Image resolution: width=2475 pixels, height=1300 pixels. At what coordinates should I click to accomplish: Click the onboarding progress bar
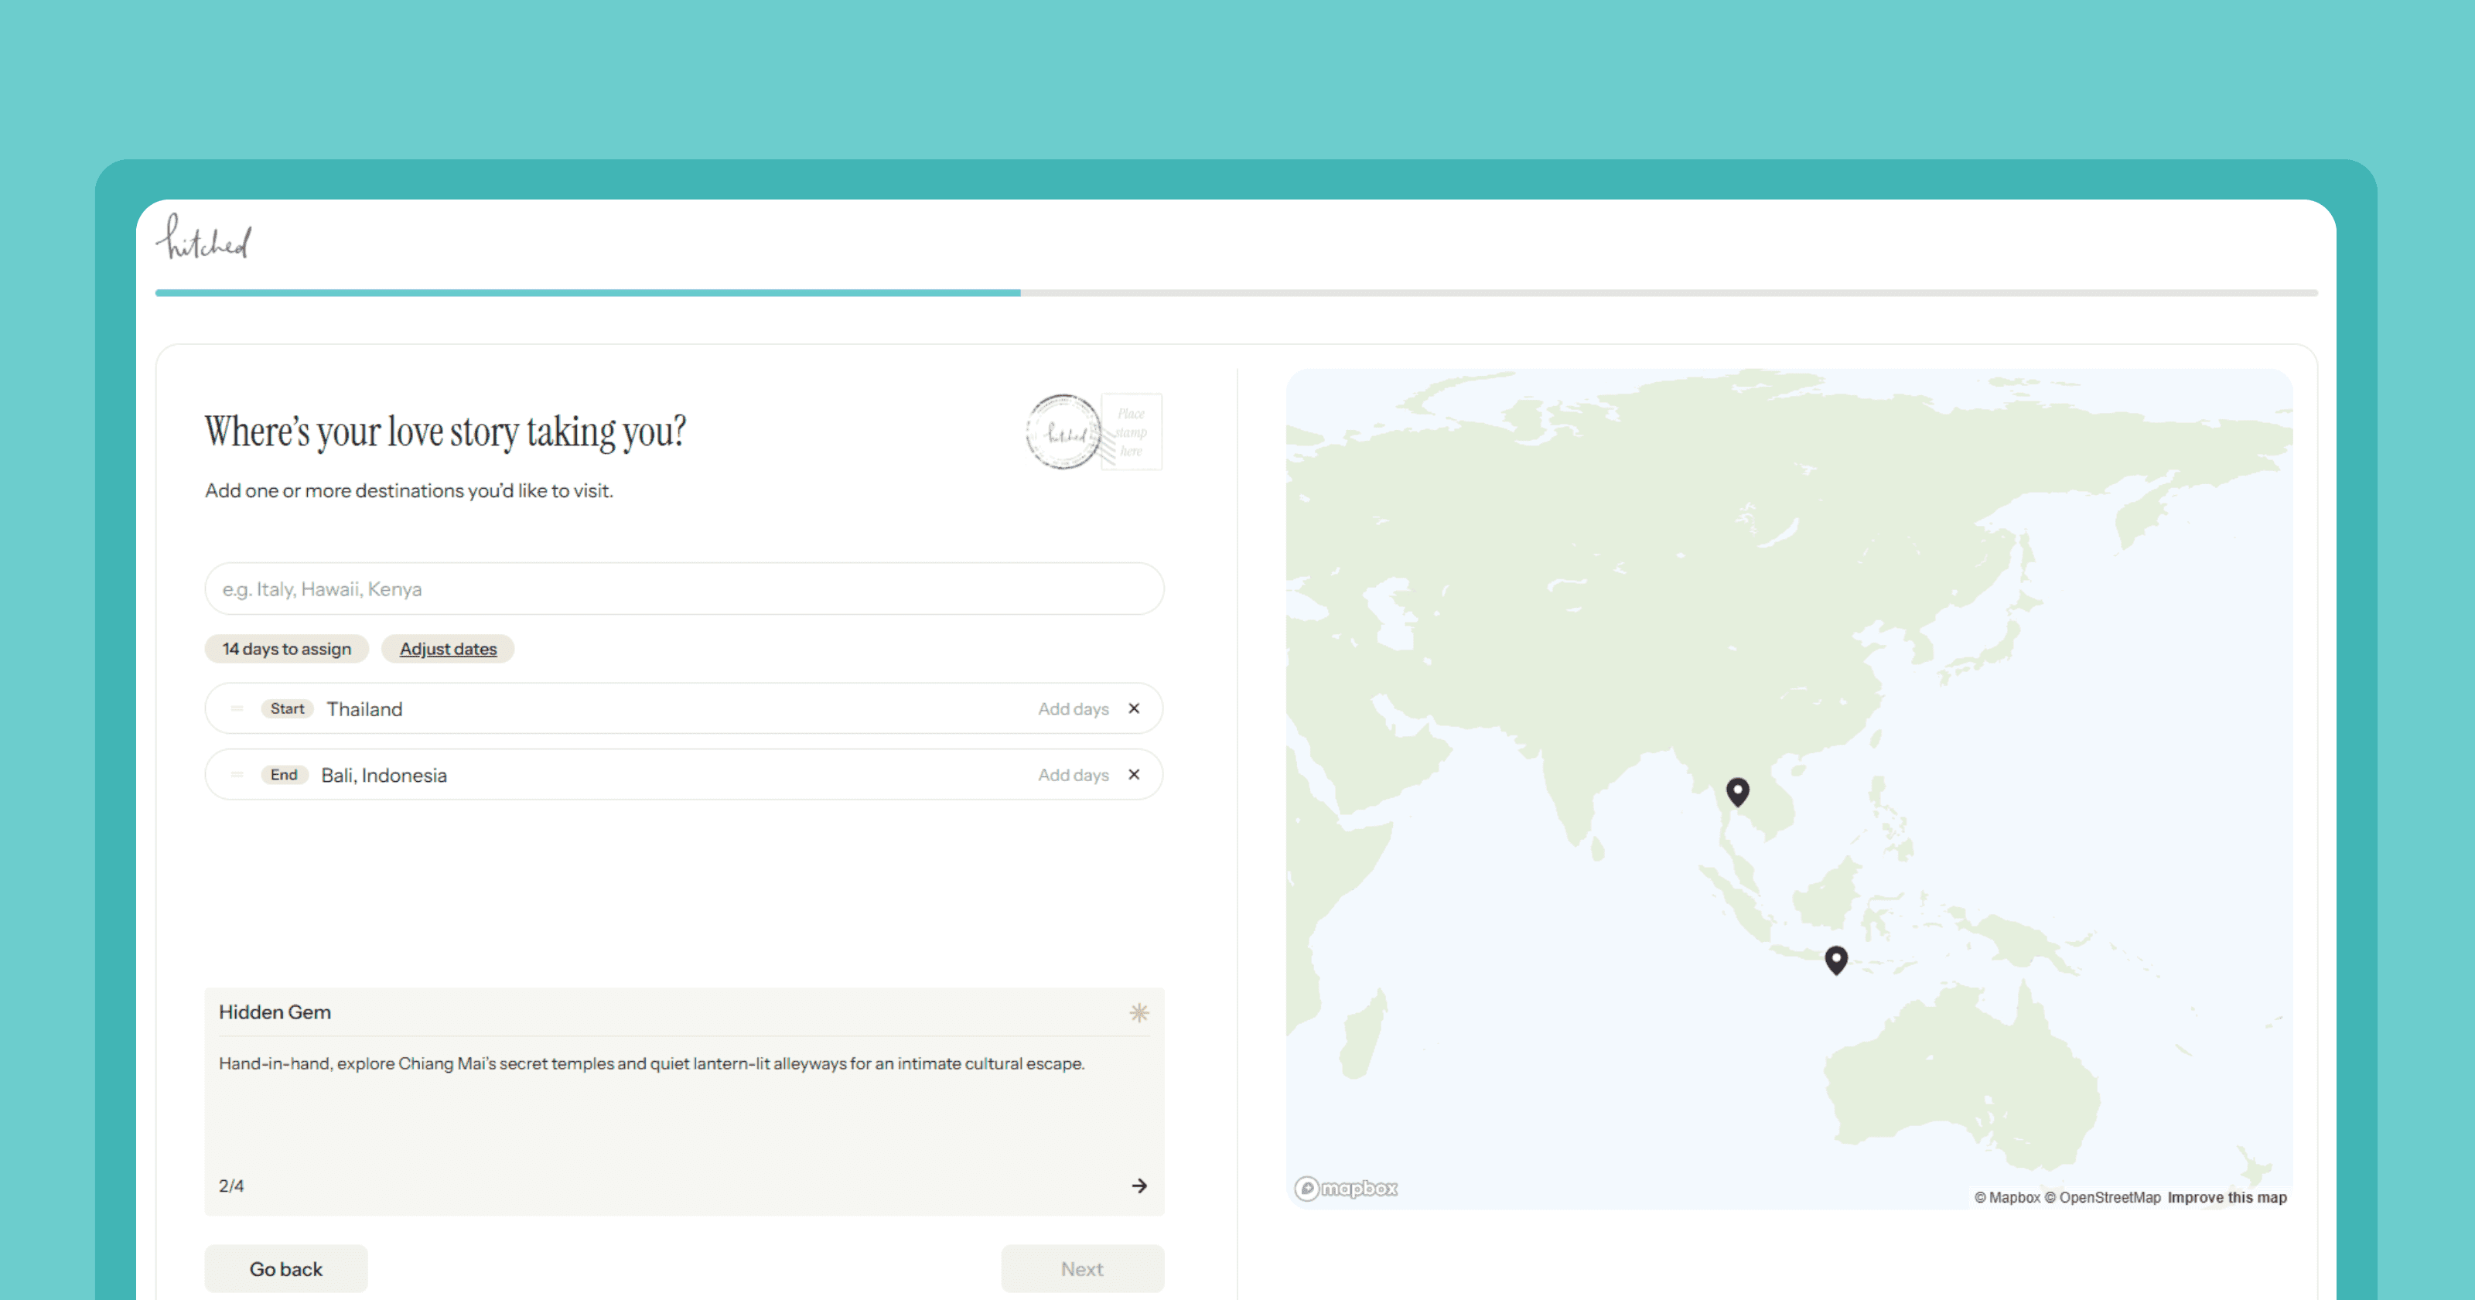1236,292
